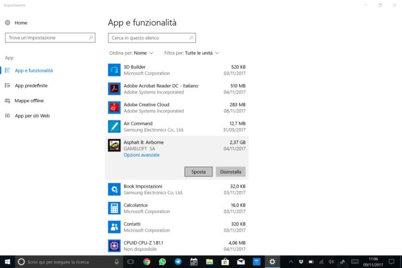Screen dimensions: 402x268
Task: Click the Adobe Creative Cloud icon
Action: 114,108
